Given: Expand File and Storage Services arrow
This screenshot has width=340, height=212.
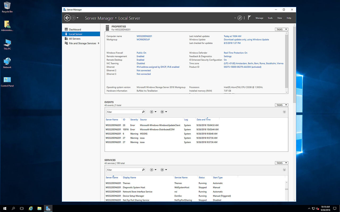Looking at the screenshot, I should pos(99,43).
